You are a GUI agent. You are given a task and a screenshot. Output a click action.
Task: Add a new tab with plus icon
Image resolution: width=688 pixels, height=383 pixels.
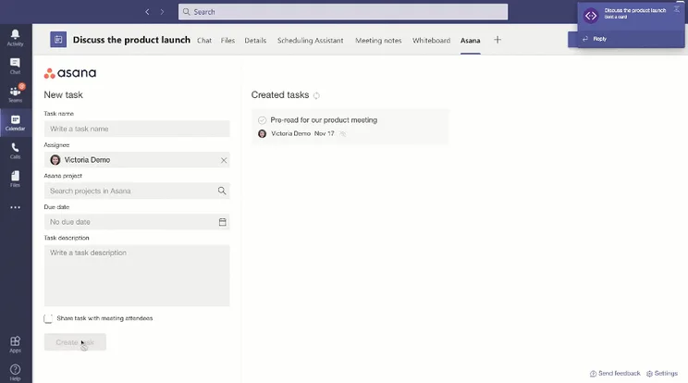click(x=498, y=40)
